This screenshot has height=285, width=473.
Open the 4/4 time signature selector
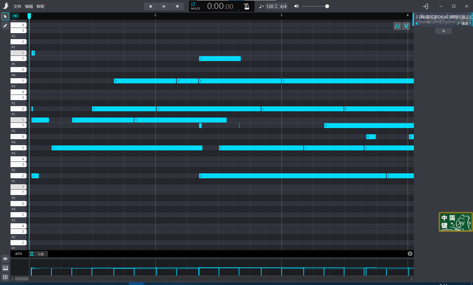(283, 6)
